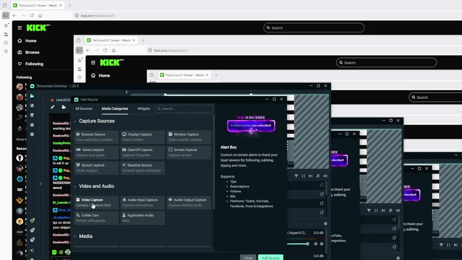Click the Alert Box preview thumbnail
Image resolution: width=462 pixels, height=260 pixels.
(251, 125)
